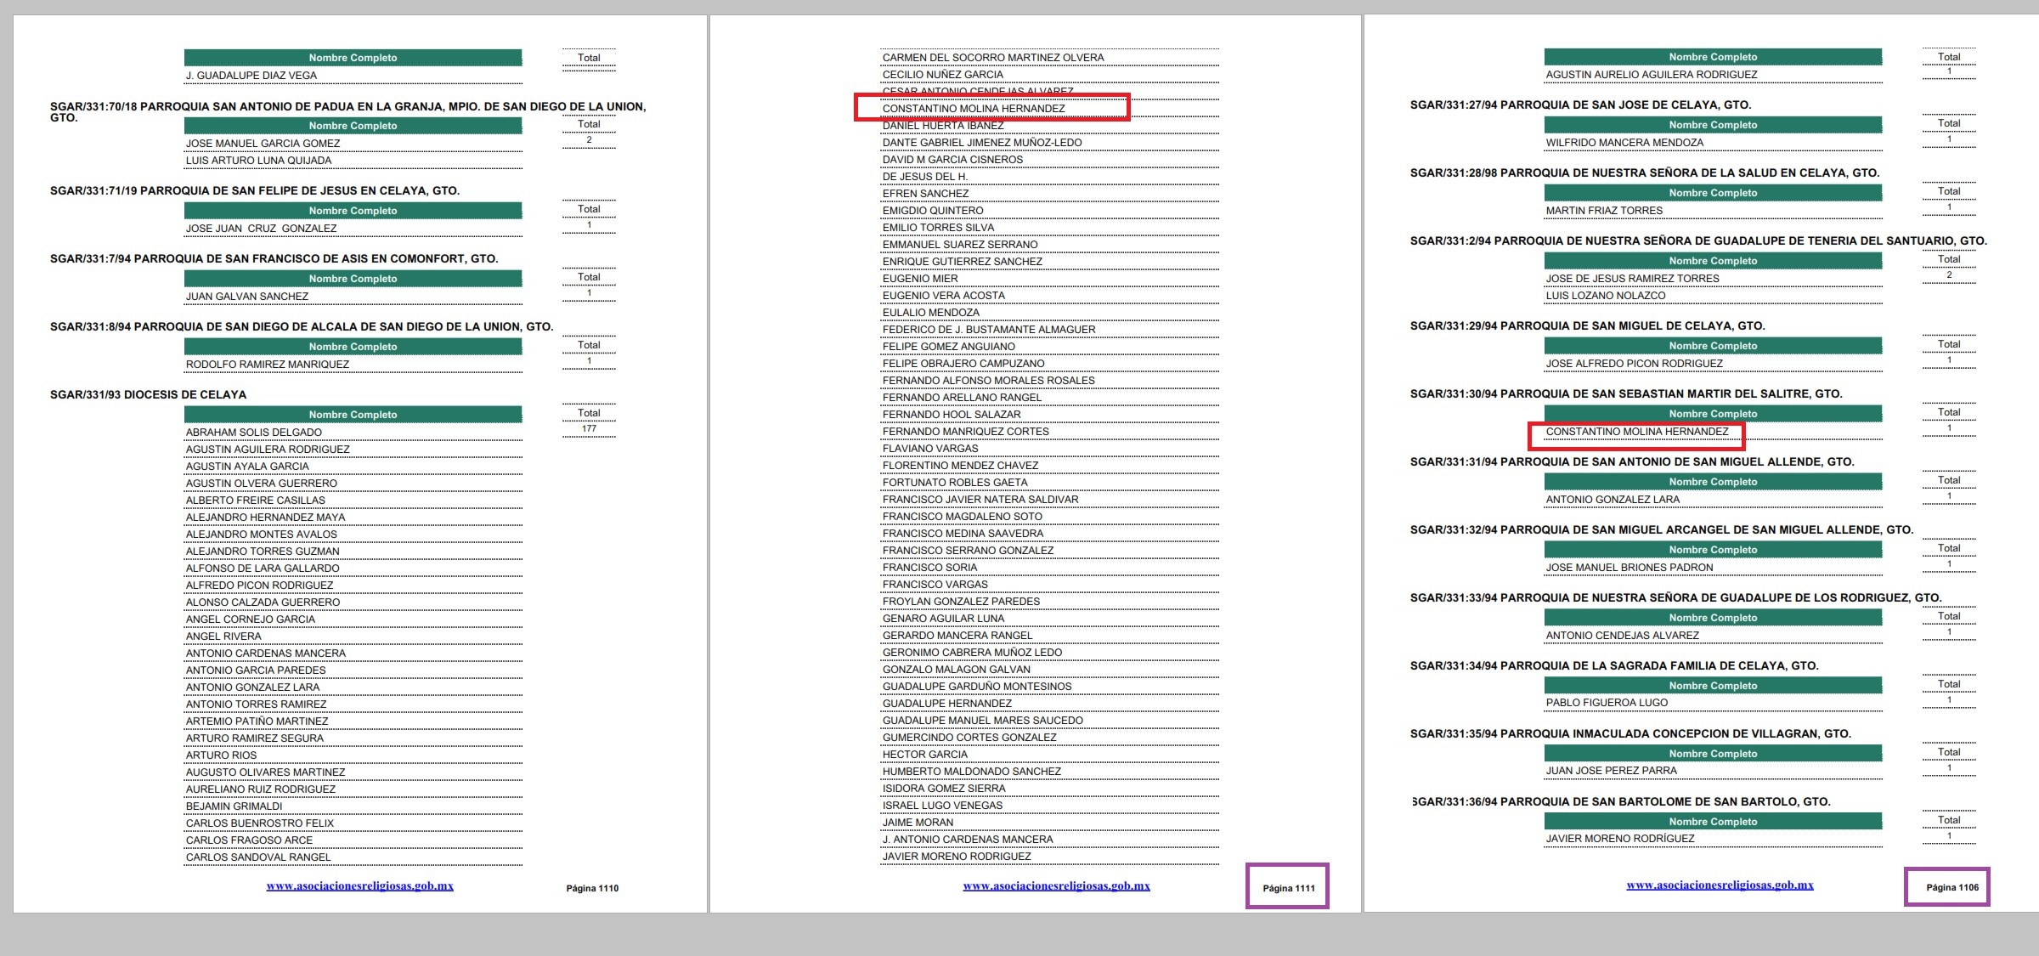Open asociacionesreligiosas.gob.mx link on page 1111
The height and width of the screenshot is (956, 2039).
click(x=1056, y=885)
